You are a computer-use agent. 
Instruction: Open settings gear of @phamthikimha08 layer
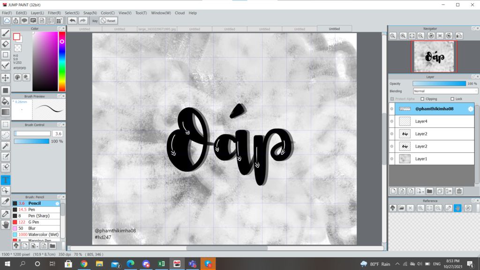pos(471,109)
